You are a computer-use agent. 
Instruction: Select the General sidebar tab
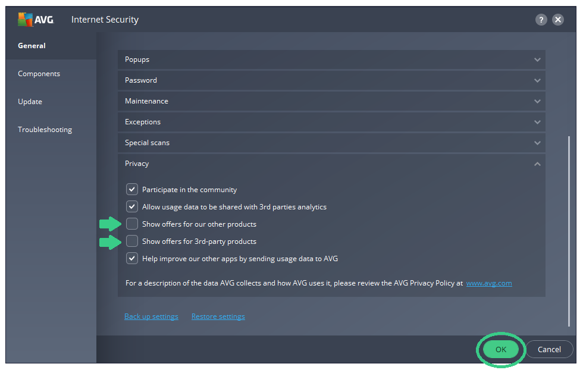51,46
